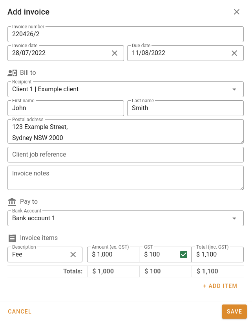Clear the invoice date field
Screen dimensions: 252x321
click(115, 53)
